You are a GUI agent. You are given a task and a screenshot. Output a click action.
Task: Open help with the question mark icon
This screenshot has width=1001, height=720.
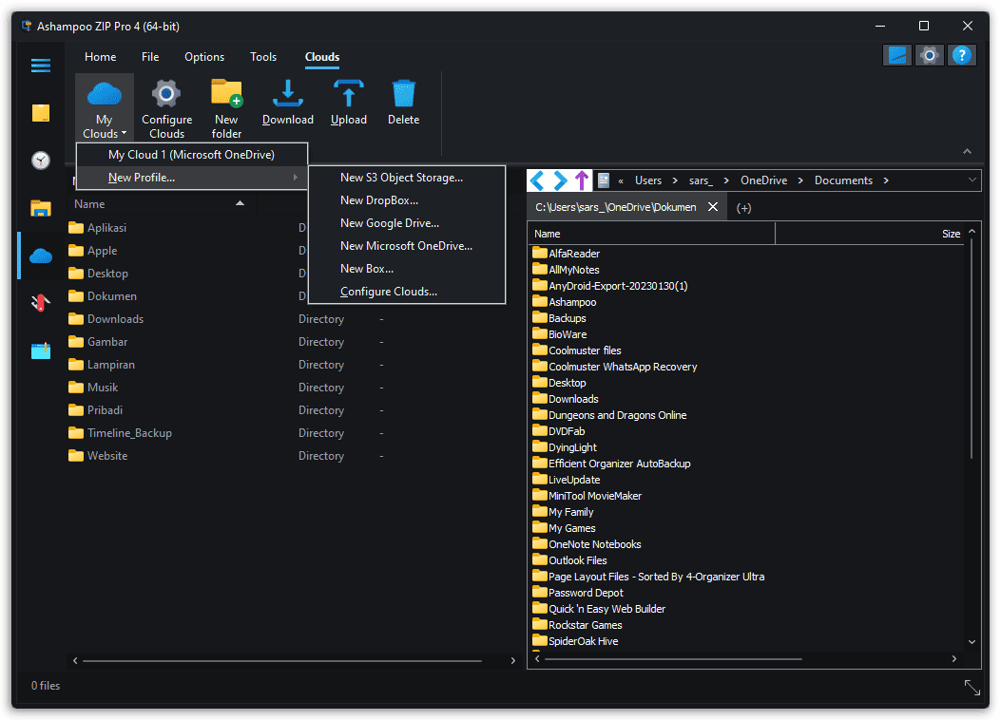[x=961, y=55]
